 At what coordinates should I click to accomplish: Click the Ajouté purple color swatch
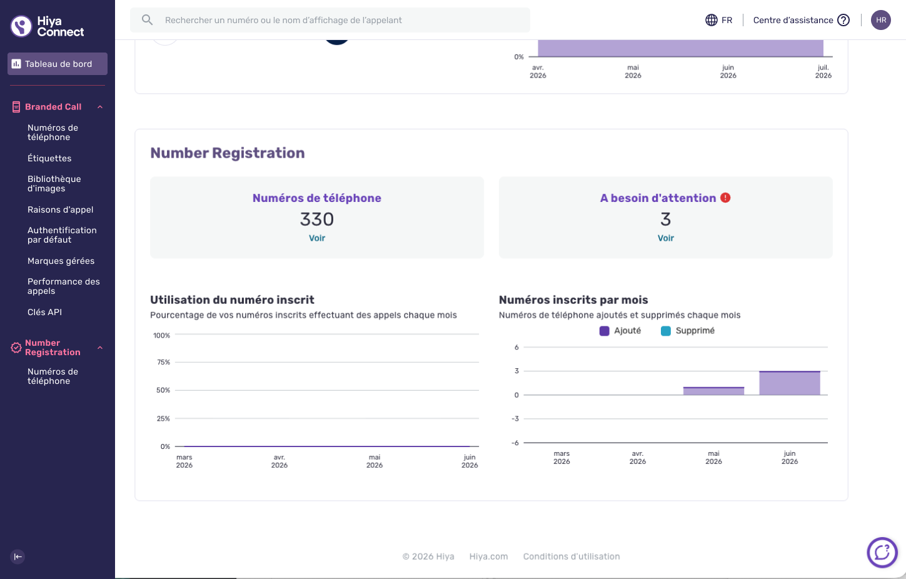[604, 331]
